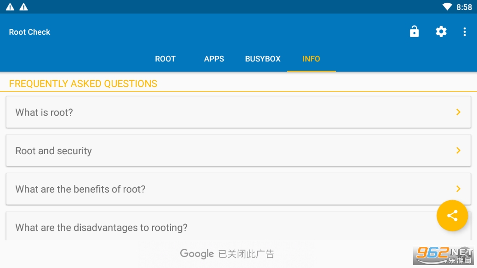Tap the yellow share floating button

click(452, 216)
